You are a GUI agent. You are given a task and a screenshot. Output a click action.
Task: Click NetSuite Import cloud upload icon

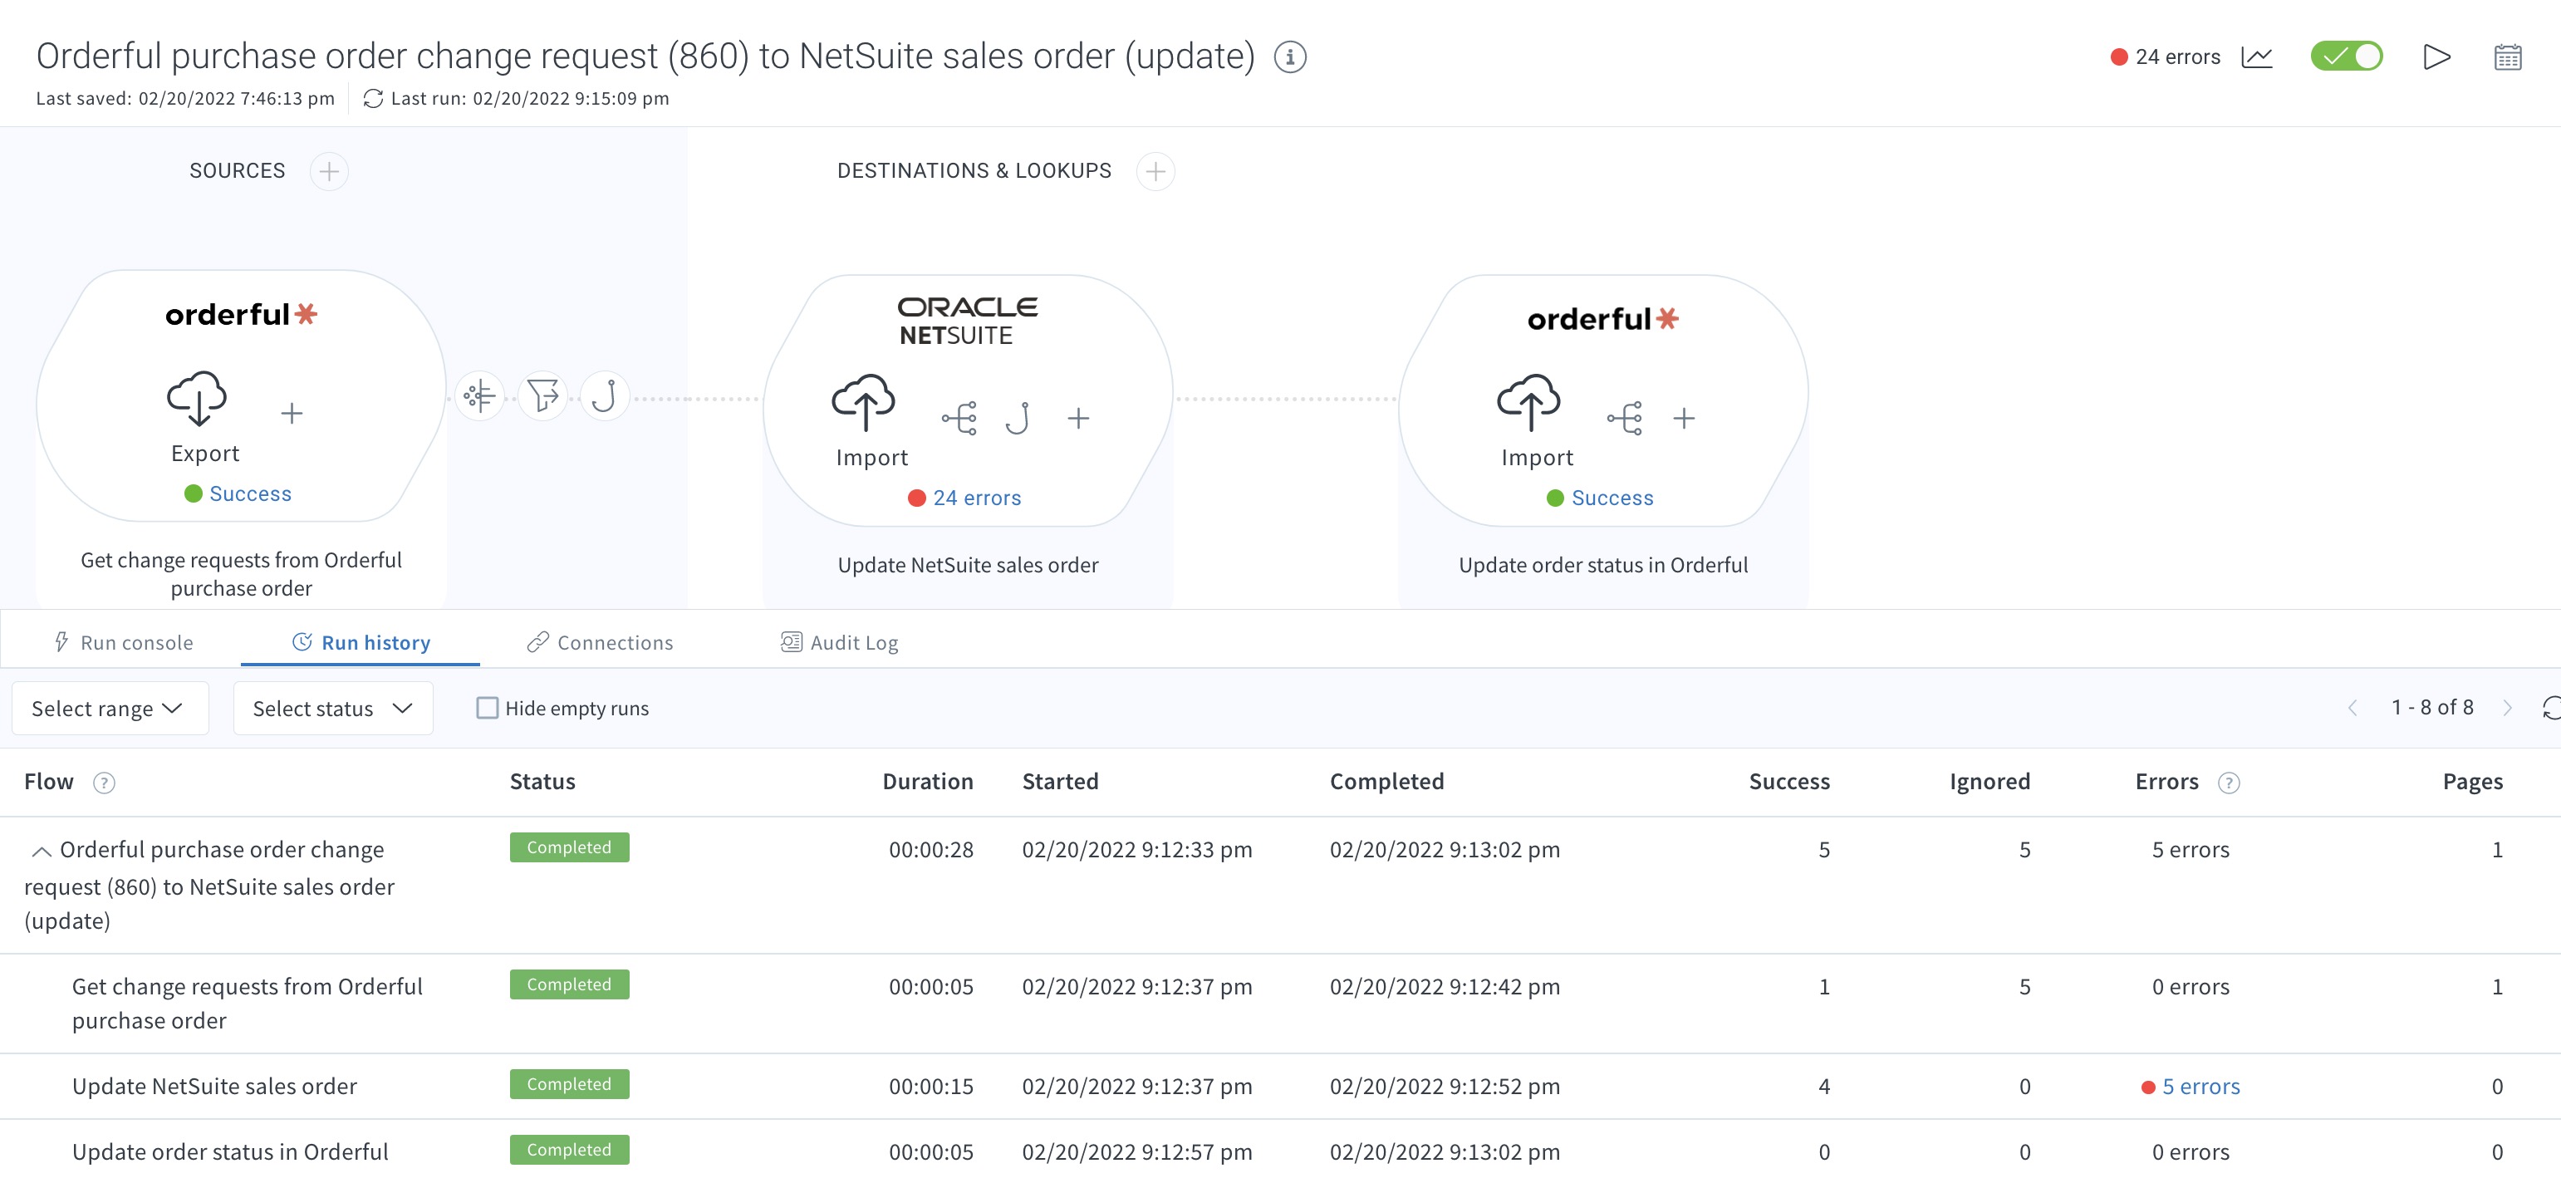click(x=863, y=403)
